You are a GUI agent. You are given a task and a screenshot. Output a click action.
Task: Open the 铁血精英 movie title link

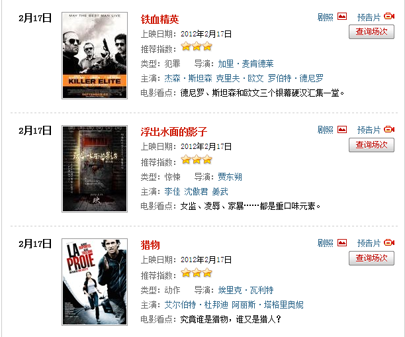pos(160,19)
